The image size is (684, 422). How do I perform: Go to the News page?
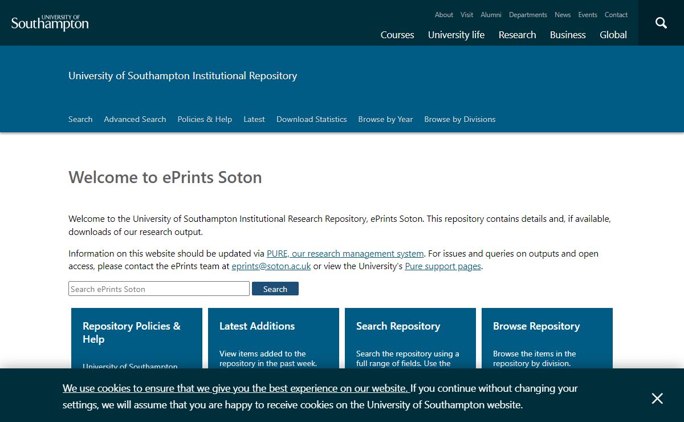[x=563, y=15]
